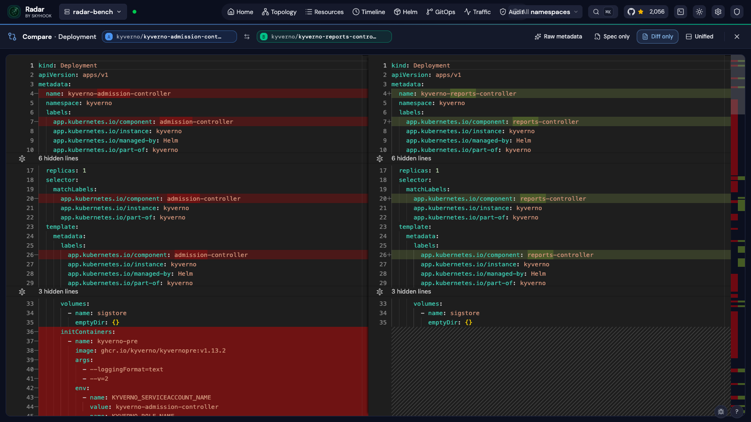
Task: Click the image ghcr.io/kyverno/kyvernopre:v1.13.2 line
Action: [x=150, y=351]
